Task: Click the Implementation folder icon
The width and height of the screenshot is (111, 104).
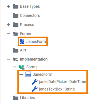Action: 15,59
